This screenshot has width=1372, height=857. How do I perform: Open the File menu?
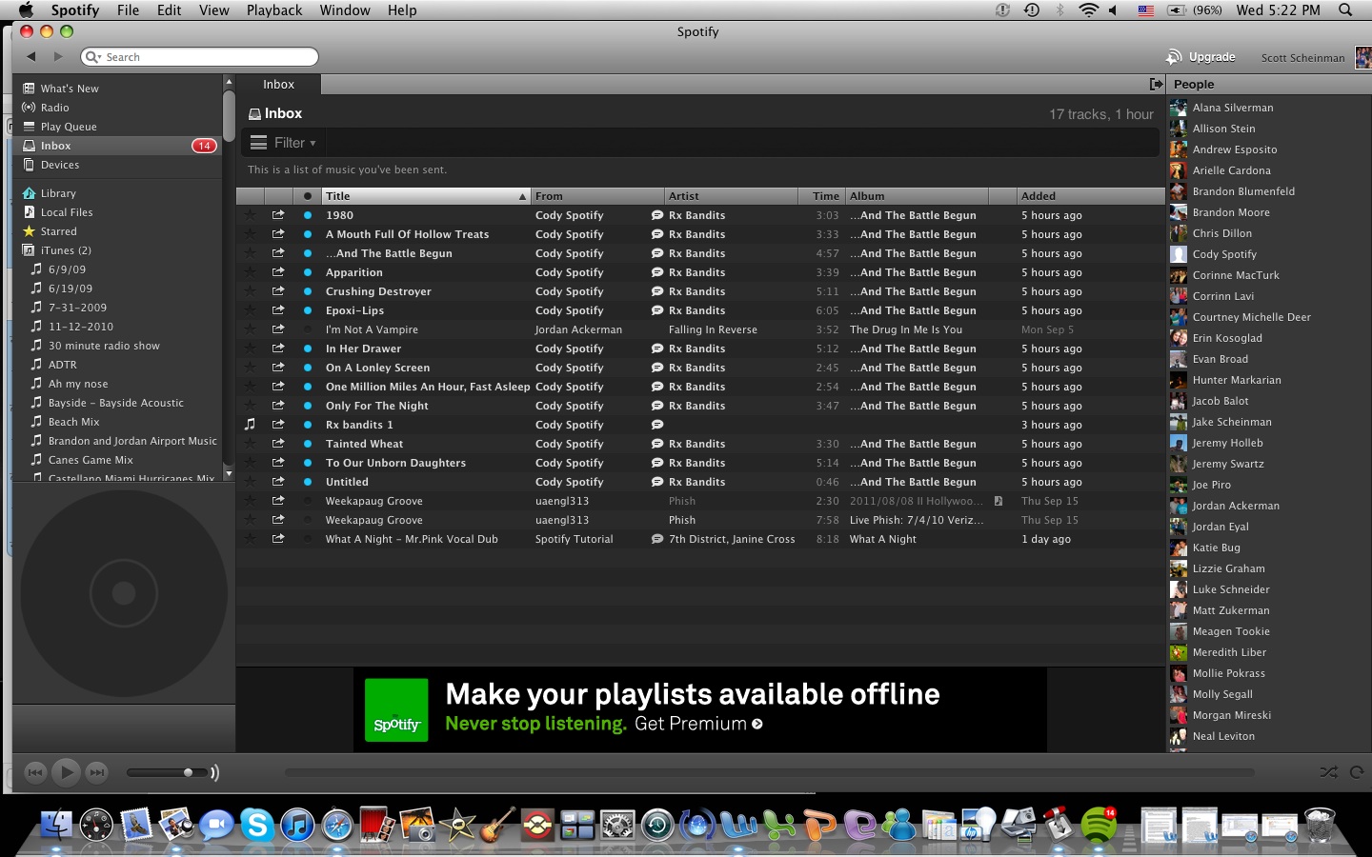pyautogui.click(x=128, y=10)
